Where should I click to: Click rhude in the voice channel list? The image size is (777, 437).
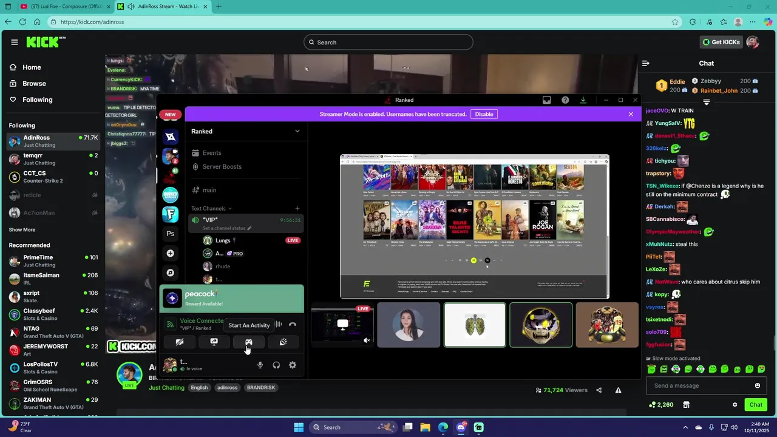click(251, 266)
